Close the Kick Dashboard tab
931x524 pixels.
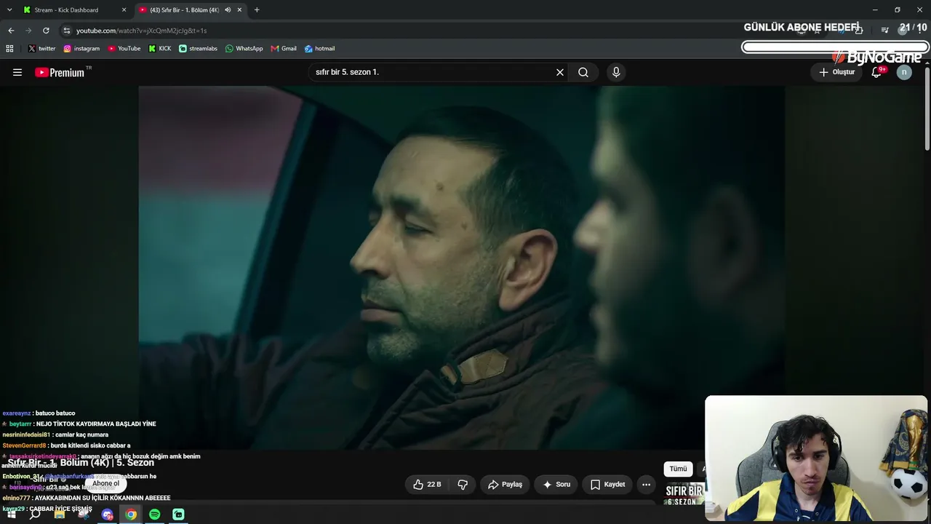point(124,10)
